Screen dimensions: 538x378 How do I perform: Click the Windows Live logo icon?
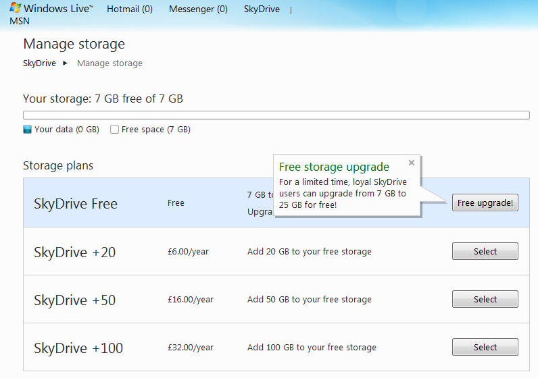(x=15, y=7)
